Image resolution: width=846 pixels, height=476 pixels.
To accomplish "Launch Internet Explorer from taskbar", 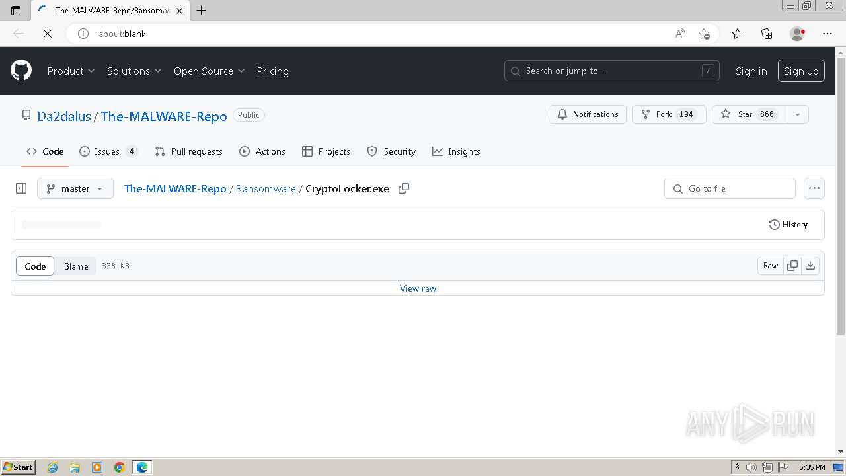I will [x=53, y=467].
